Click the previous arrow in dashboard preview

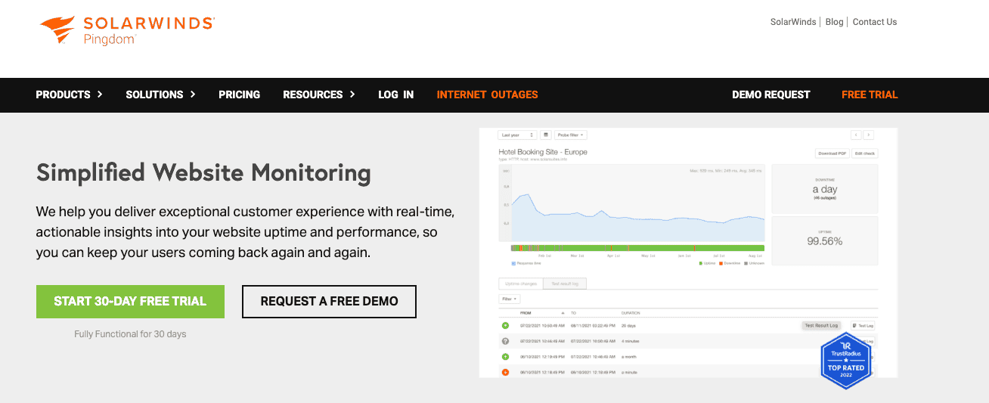coord(856,135)
